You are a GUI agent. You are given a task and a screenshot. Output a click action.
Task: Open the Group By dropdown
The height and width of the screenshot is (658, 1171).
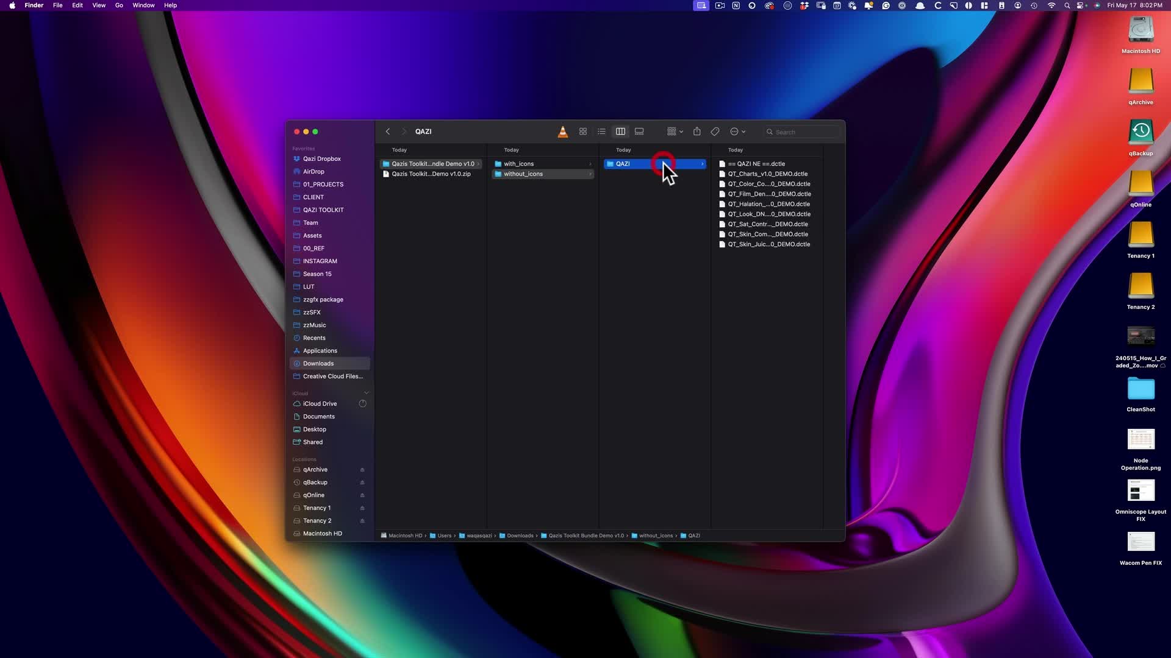[675, 132]
